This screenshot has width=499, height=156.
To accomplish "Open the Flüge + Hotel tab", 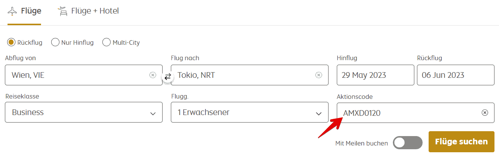I will [95, 11].
